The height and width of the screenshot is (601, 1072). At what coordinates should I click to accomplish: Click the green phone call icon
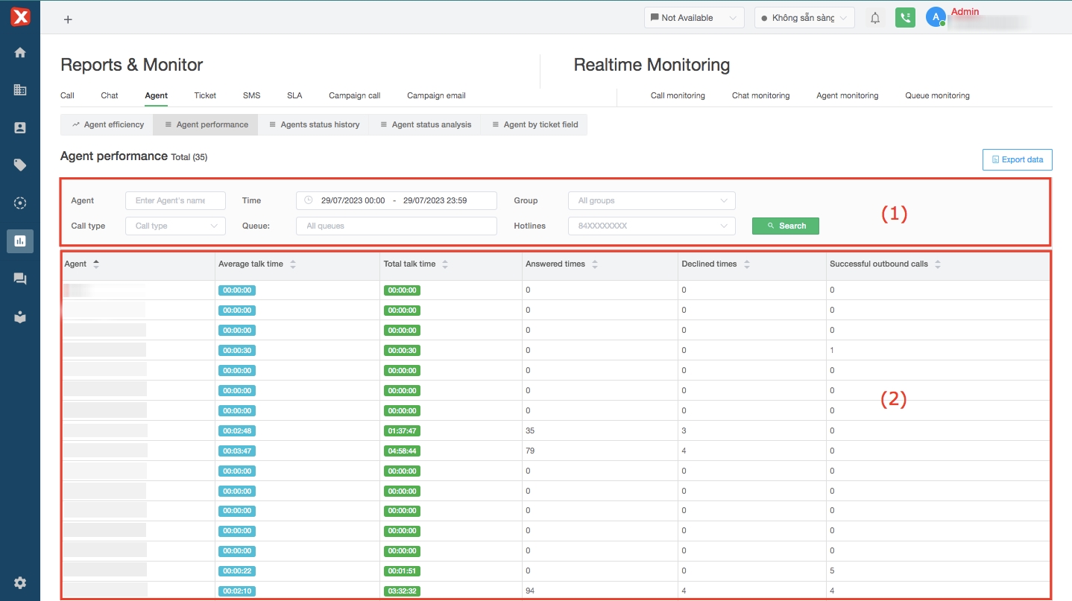[905, 18]
